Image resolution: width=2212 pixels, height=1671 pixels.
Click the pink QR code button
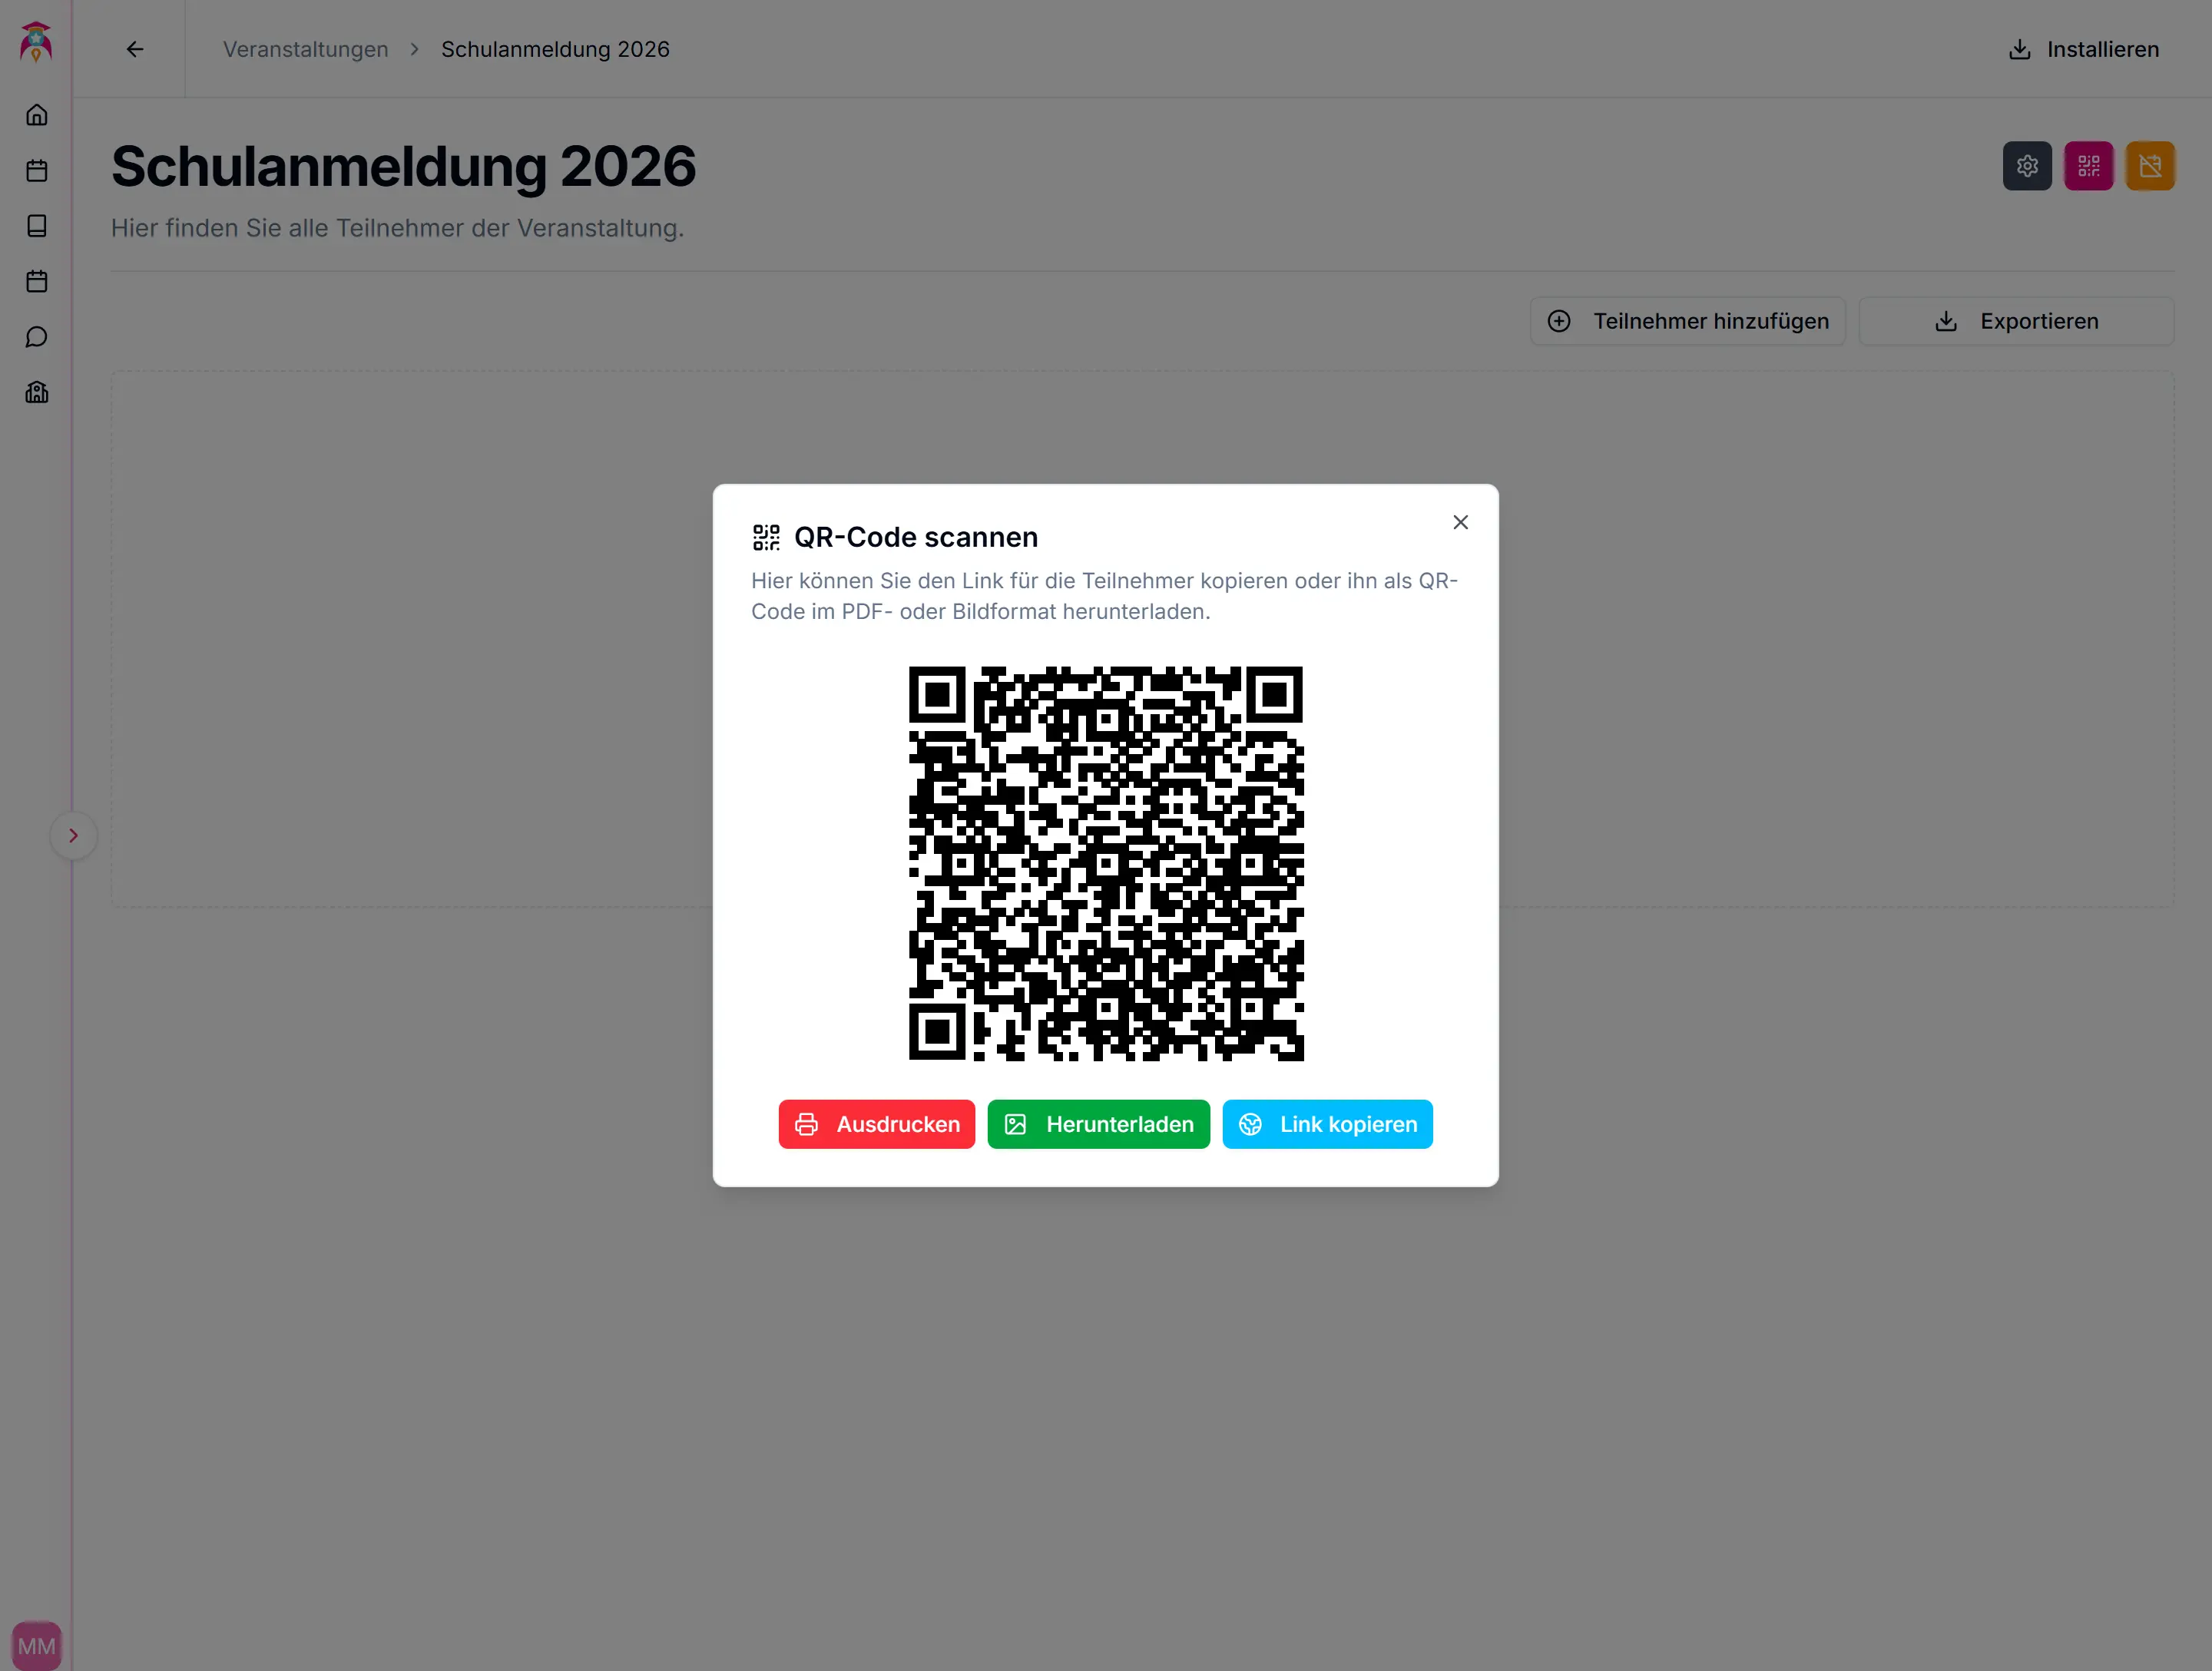tap(2088, 166)
